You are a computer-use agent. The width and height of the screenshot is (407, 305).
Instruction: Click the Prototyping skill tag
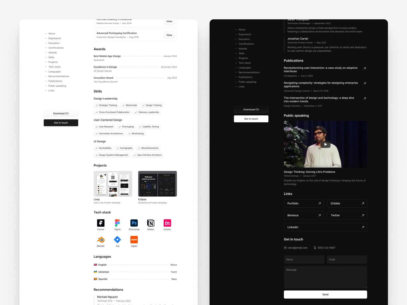(126, 127)
